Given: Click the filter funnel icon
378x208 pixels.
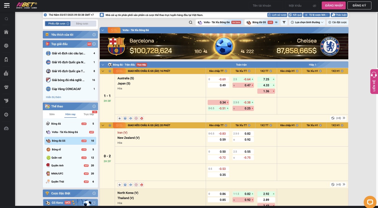Looking at the screenshot, I should (x=284, y=22).
